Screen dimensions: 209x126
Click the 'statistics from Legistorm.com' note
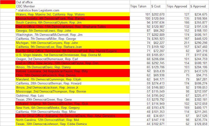38,10
